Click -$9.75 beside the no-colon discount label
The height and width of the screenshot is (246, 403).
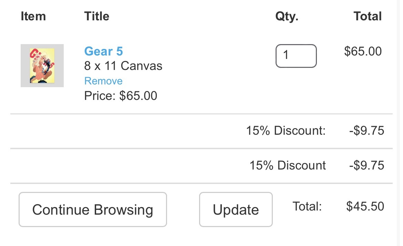[366, 165]
